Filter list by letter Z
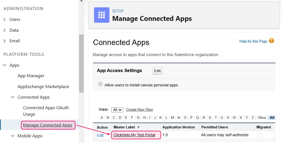The image size is (282, 143). click(x=253, y=118)
